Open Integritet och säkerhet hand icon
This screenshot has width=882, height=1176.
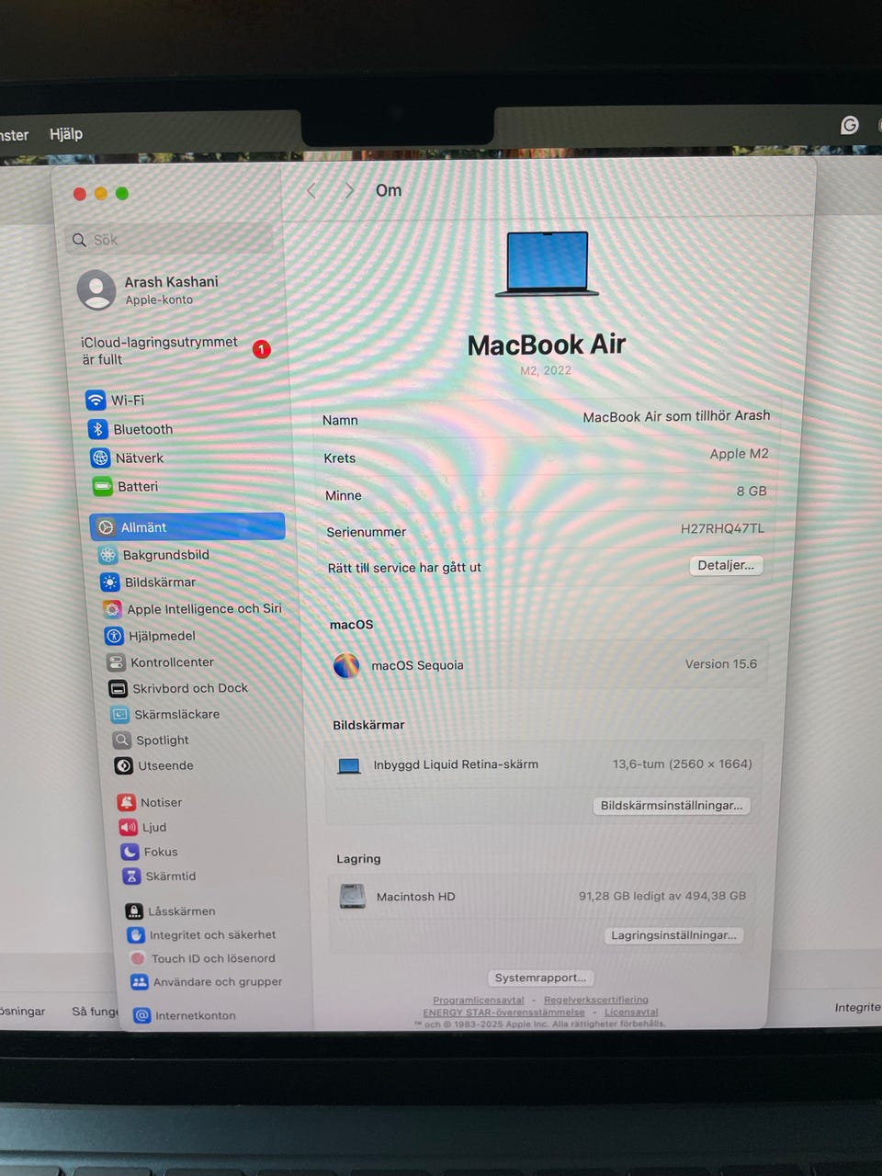(136, 935)
